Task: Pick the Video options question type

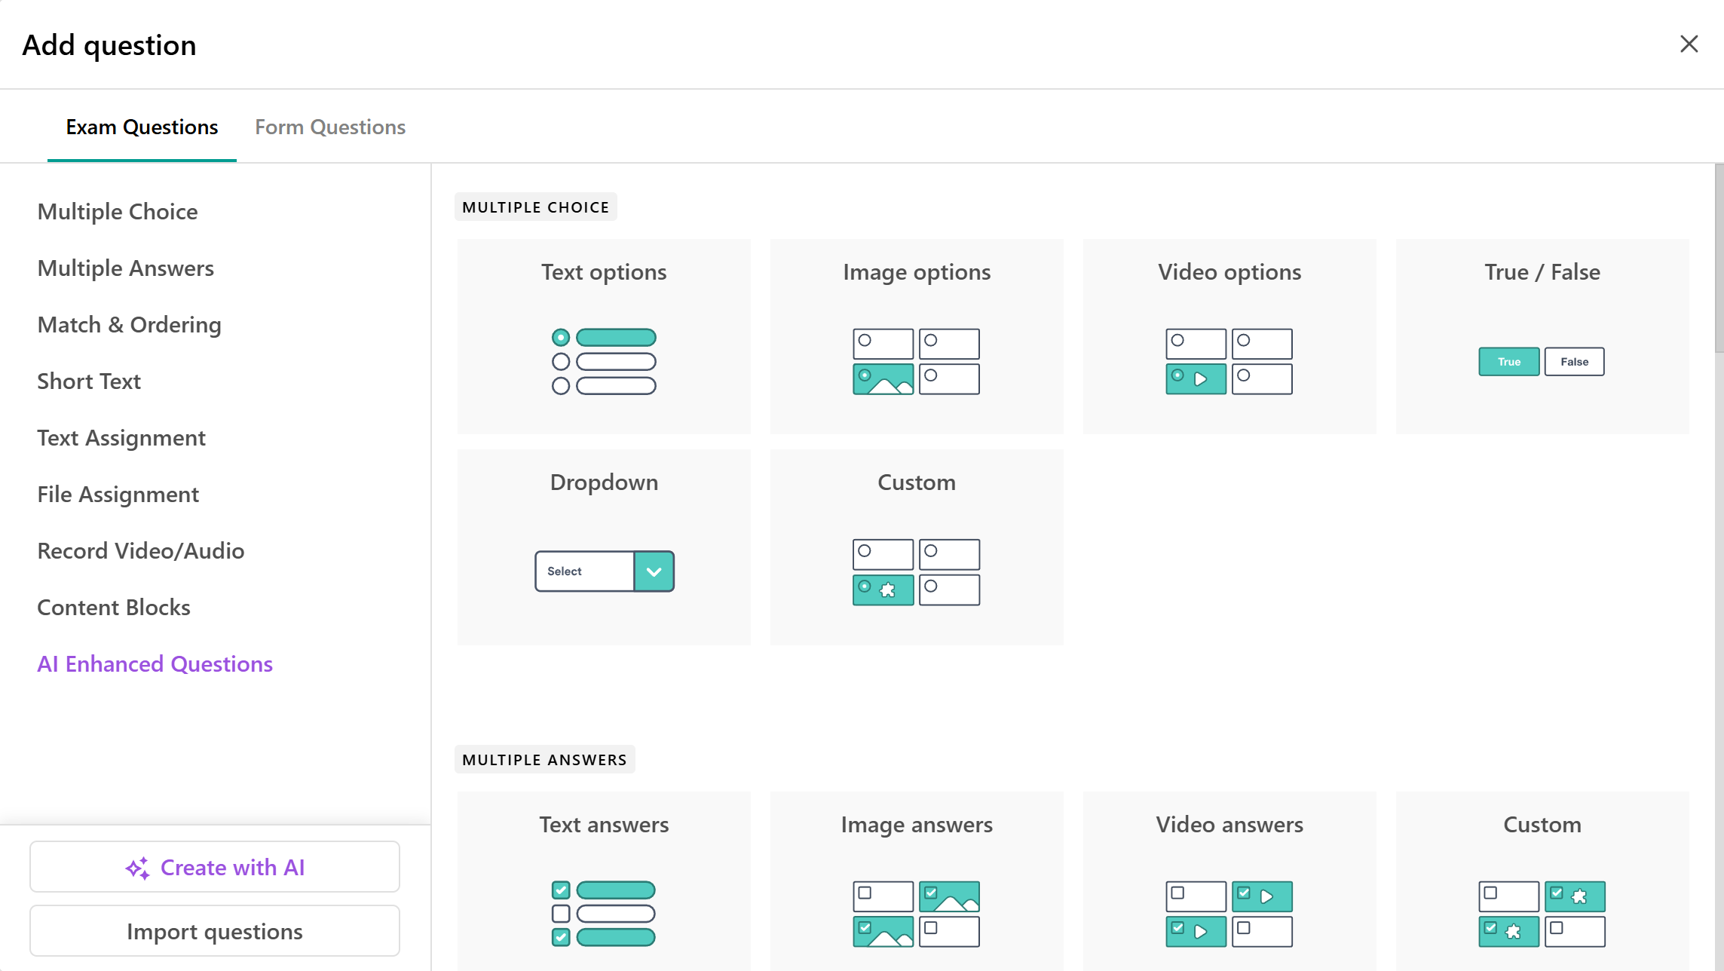Action: point(1229,336)
